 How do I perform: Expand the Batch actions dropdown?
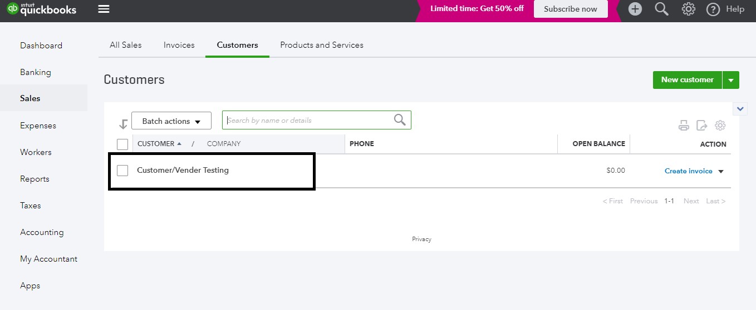(x=171, y=121)
